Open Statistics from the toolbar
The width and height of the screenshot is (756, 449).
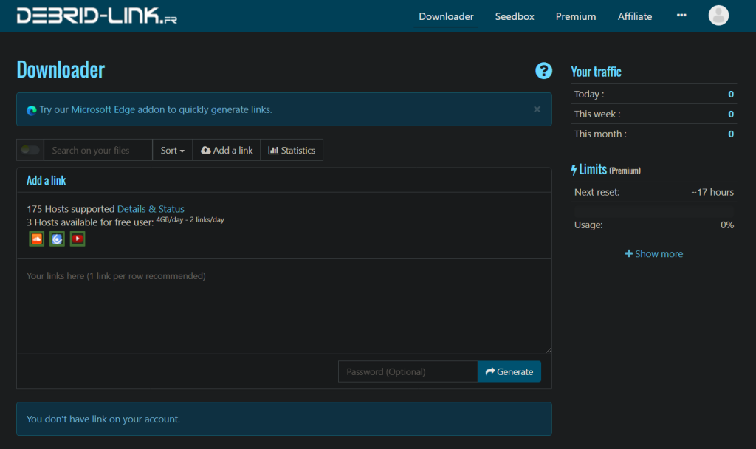(292, 150)
